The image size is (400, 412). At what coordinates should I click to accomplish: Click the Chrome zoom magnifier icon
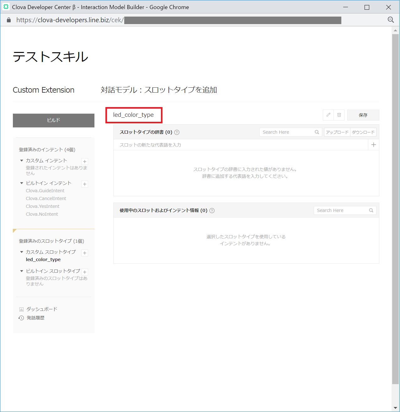point(391,20)
